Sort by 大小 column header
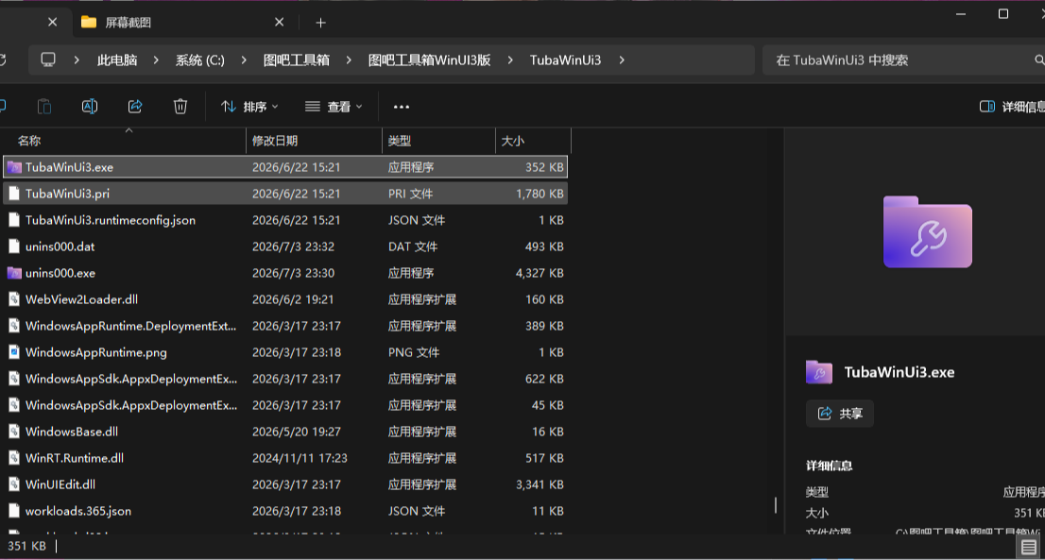The height and width of the screenshot is (560, 1045). [533, 141]
